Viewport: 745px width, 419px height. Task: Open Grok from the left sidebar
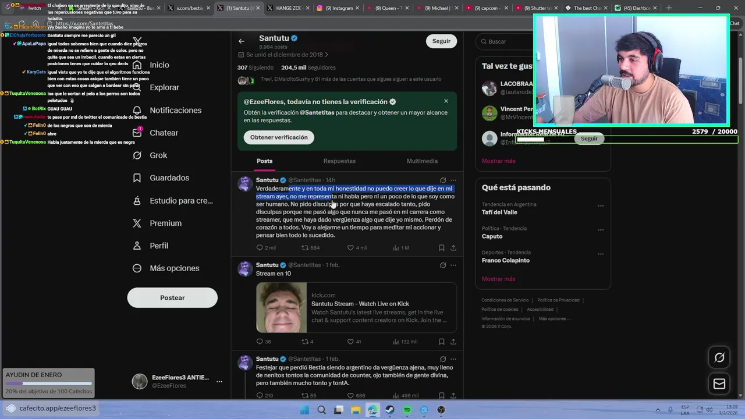150,155
